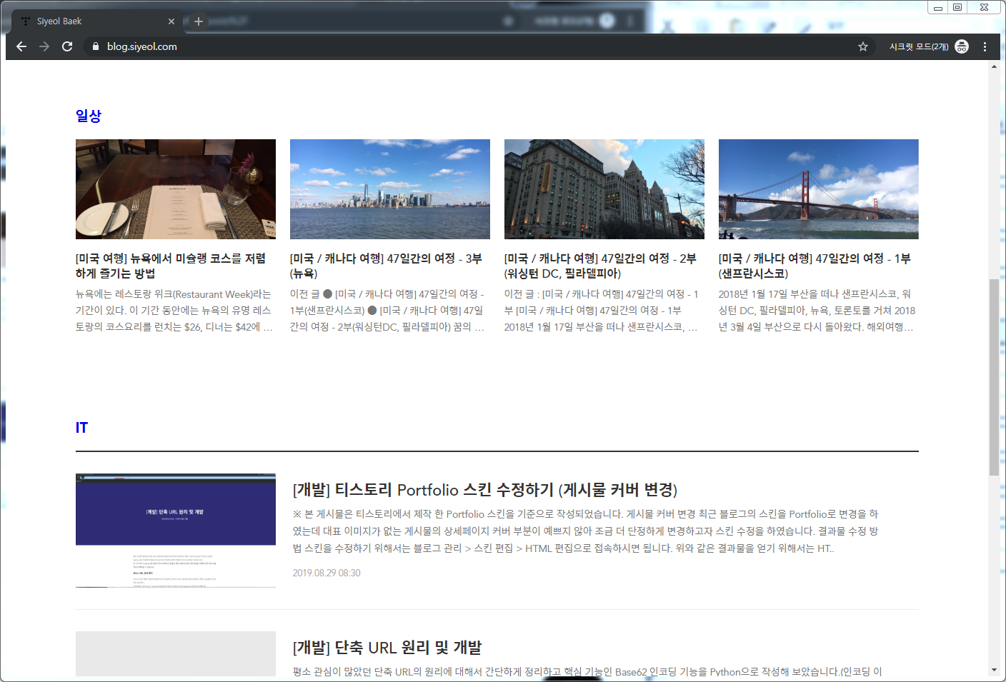The height and width of the screenshot is (682, 1006).
Task: Open a new browser tab
Action: tap(199, 21)
